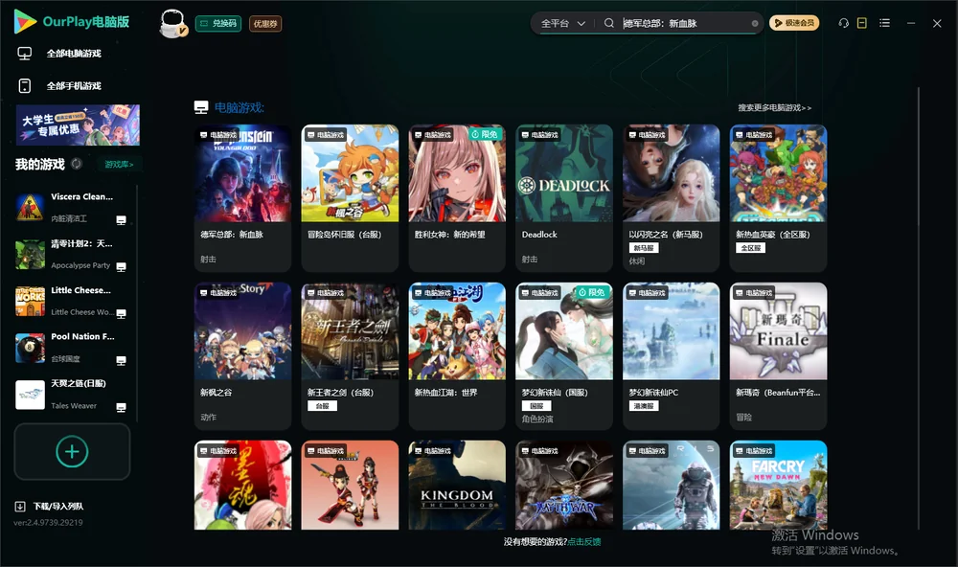Click 搜索更多电脑游戏 link
The image size is (958, 567).
pyautogui.click(x=775, y=108)
